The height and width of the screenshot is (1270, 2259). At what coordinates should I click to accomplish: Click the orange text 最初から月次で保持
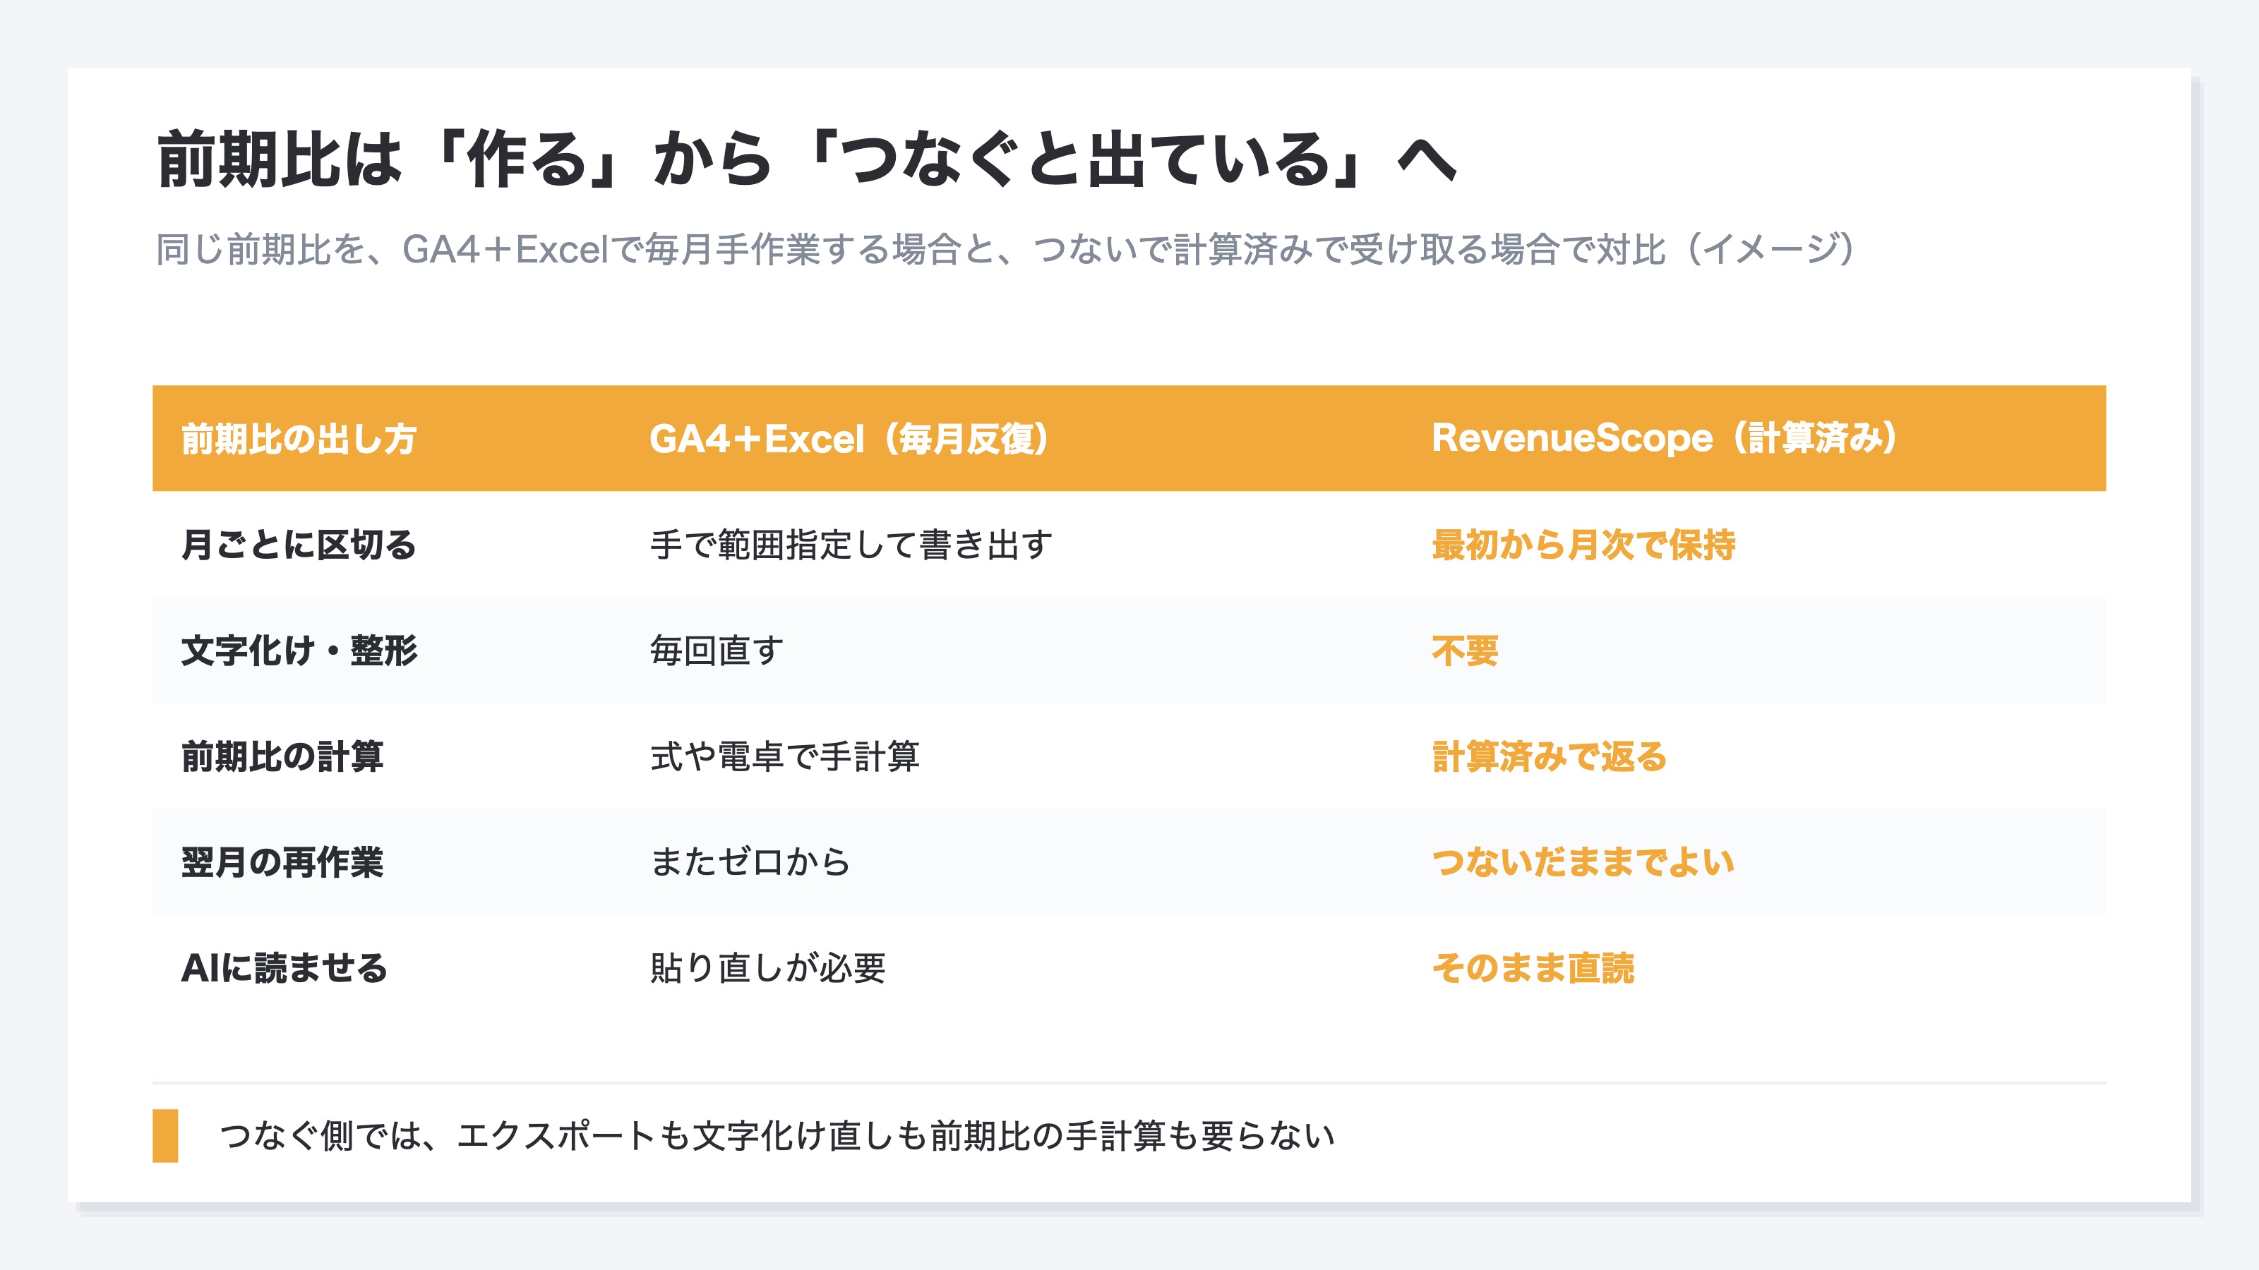pos(1583,544)
